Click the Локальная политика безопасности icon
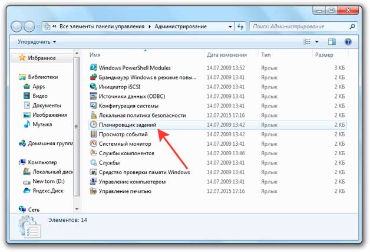The image size is (370, 252). tap(94, 115)
